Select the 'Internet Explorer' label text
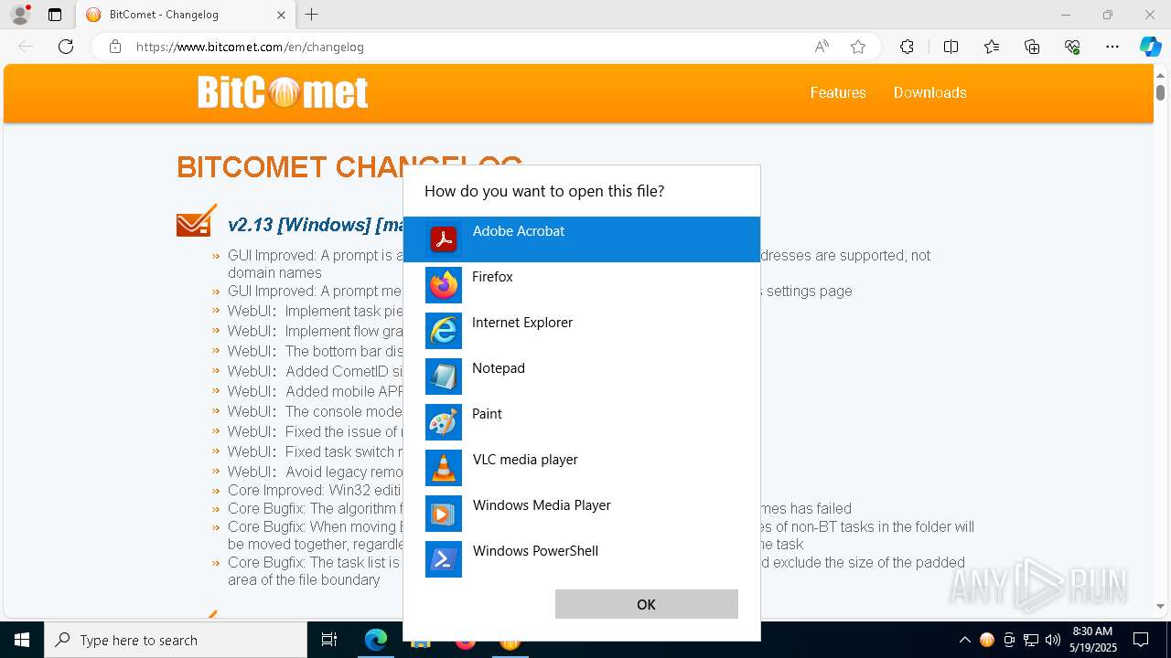Viewport: 1171px width, 658px height. pyautogui.click(x=522, y=323)
